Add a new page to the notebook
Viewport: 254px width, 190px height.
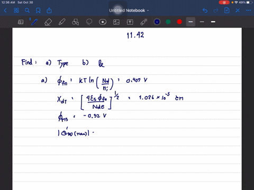click(227, 11)
